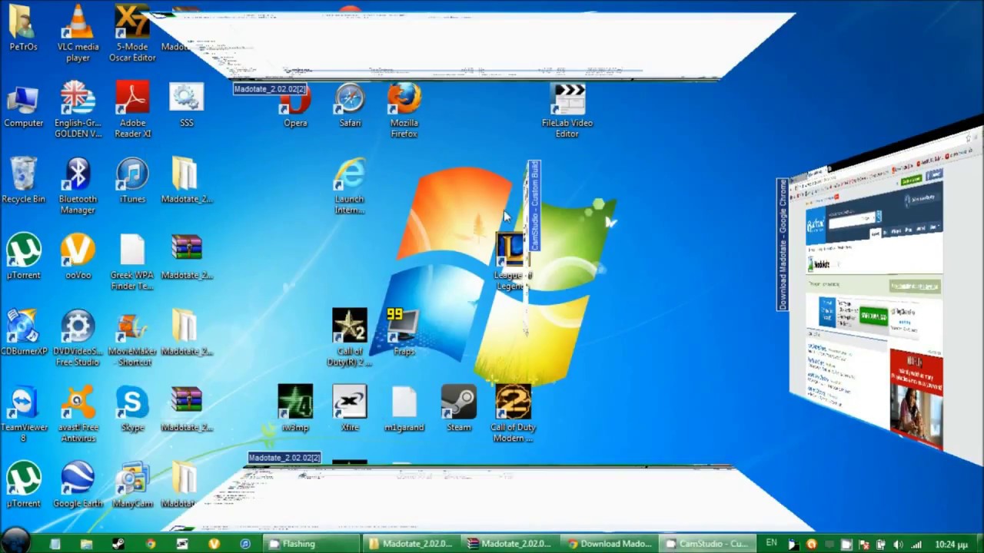Switch to Madotate folder taskbar button
The height and width of the screenshot is (553, 984).
point(411,544)
